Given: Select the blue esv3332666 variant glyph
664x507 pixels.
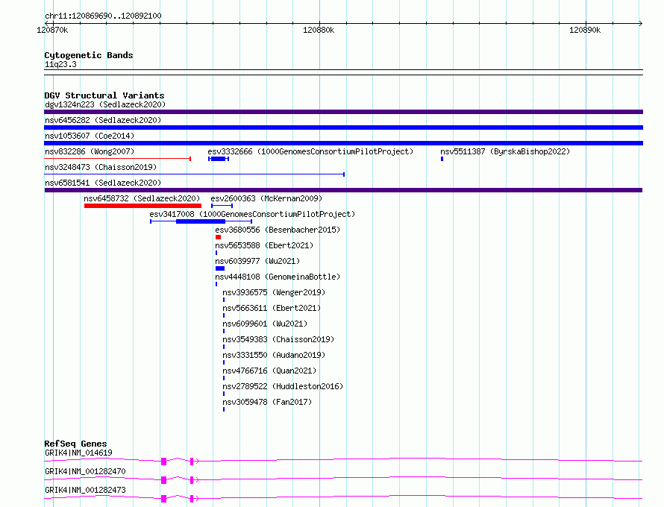Looking at the screenshot, I should (219, 159).
